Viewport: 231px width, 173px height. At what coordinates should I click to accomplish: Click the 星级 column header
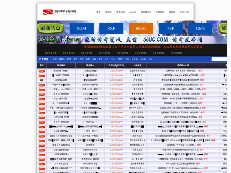coord(42,65)
